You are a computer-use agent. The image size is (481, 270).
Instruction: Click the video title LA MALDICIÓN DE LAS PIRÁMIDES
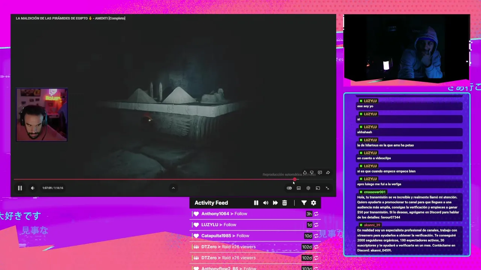[x=70, y=18]
